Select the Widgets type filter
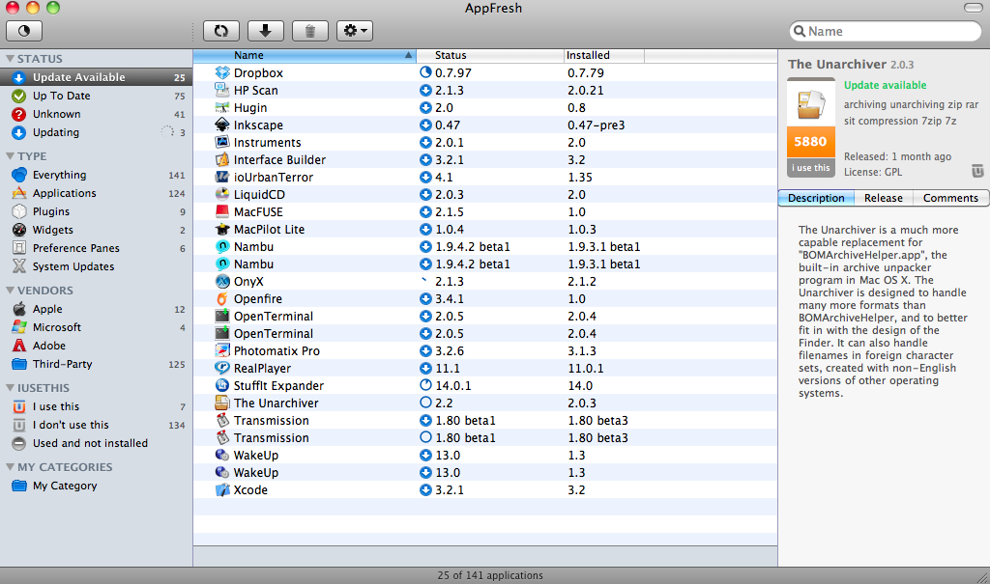The width and height of the screenshot is (990, 584). coord(96,230)
